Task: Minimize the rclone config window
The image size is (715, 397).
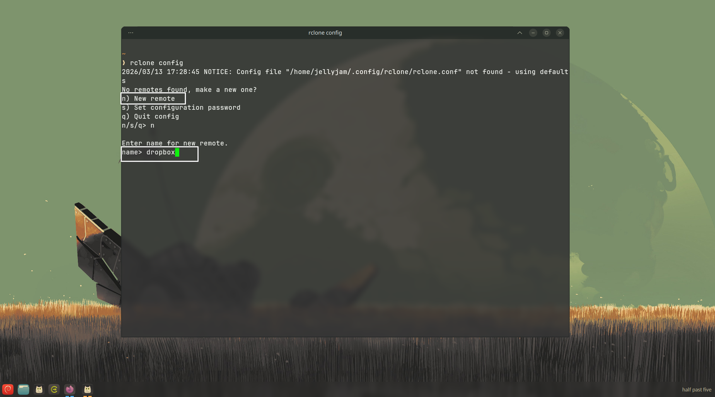Action: pyautogui.click(x=533, y=33)
